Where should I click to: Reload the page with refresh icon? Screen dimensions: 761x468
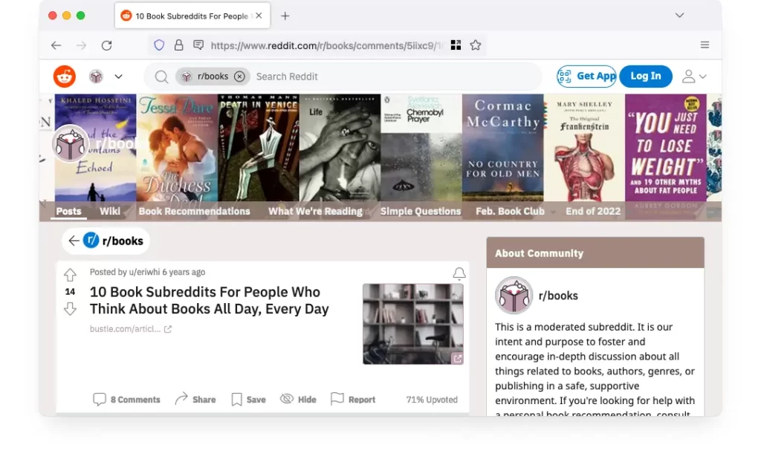point(107,45)
